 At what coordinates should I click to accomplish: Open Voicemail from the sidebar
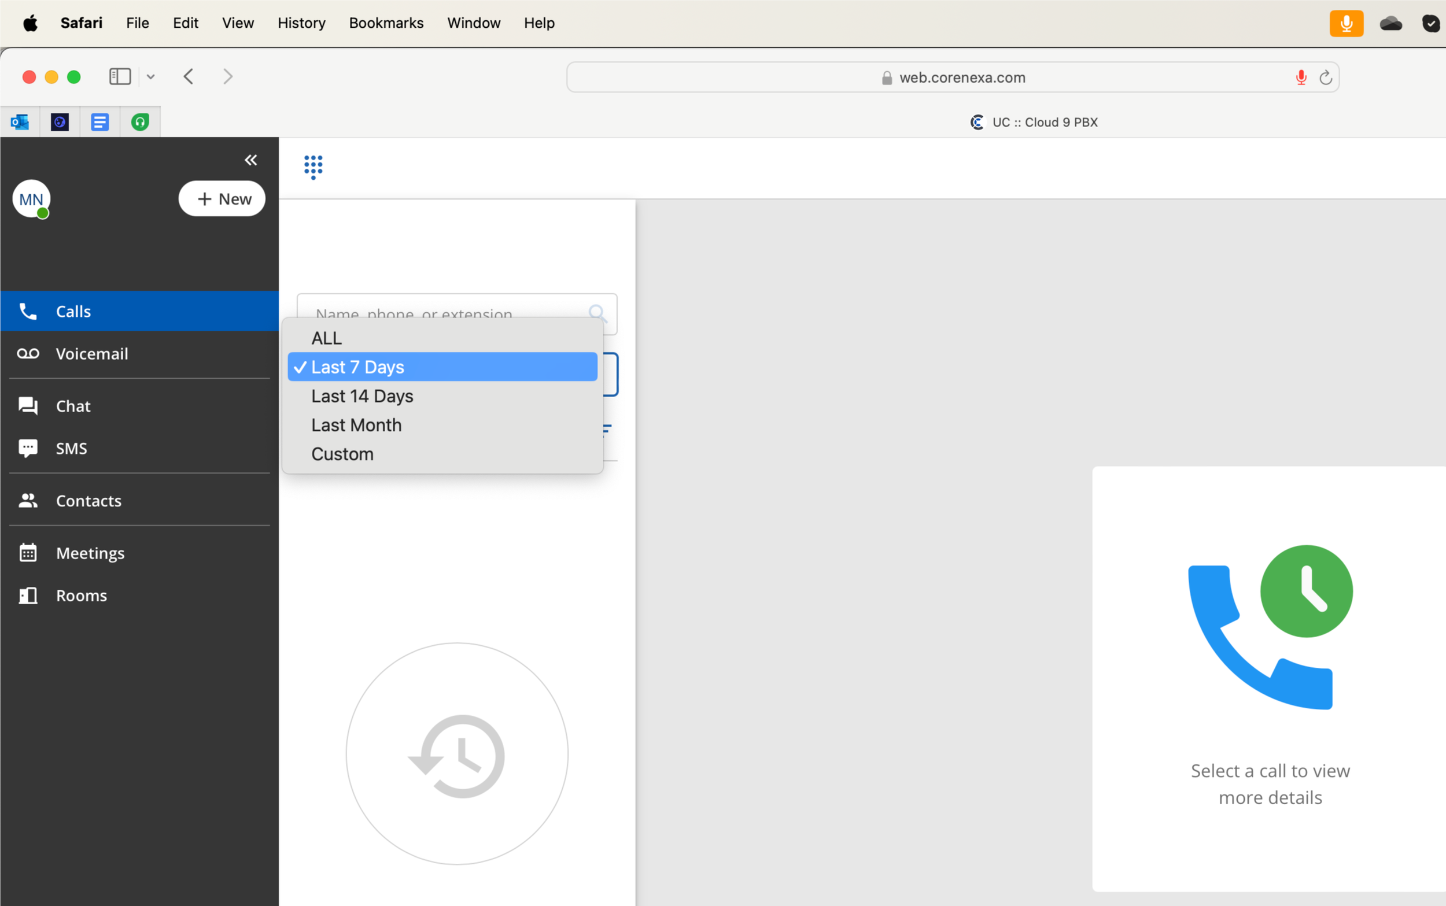pos(91,353)
